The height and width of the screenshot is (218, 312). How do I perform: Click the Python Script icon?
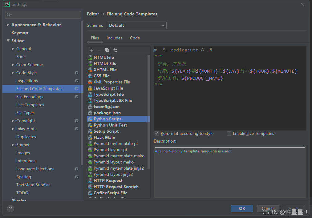coord(90,119)
